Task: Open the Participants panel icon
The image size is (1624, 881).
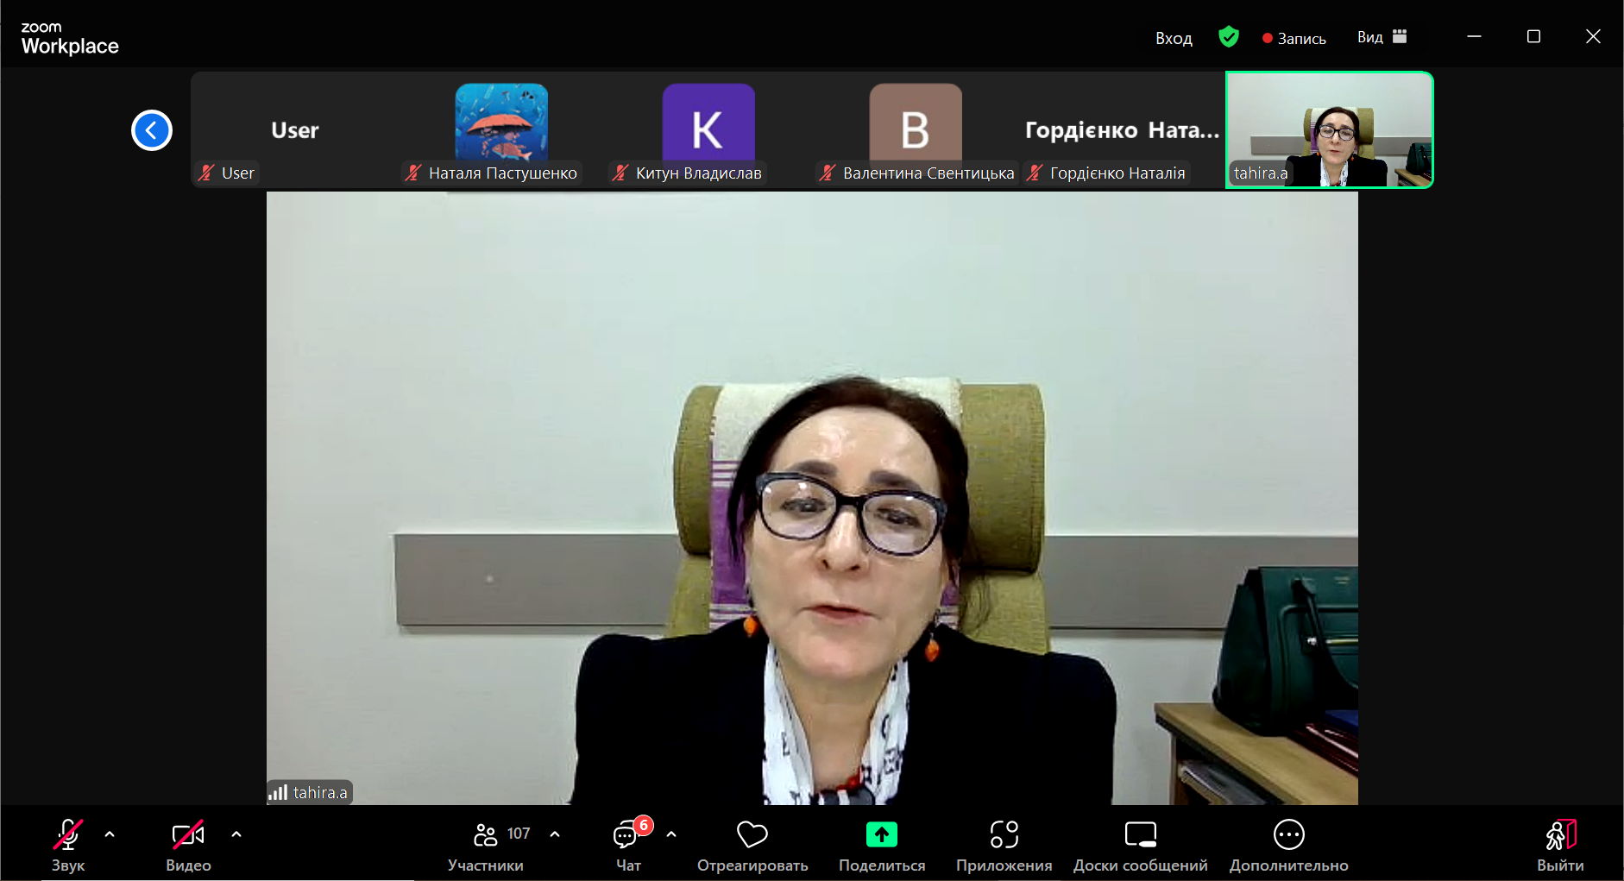Action: (486, 834)
